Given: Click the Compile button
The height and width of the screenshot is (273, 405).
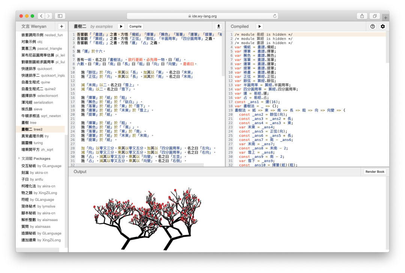Looking at the screenshot, I should click(x=135, y=26).
